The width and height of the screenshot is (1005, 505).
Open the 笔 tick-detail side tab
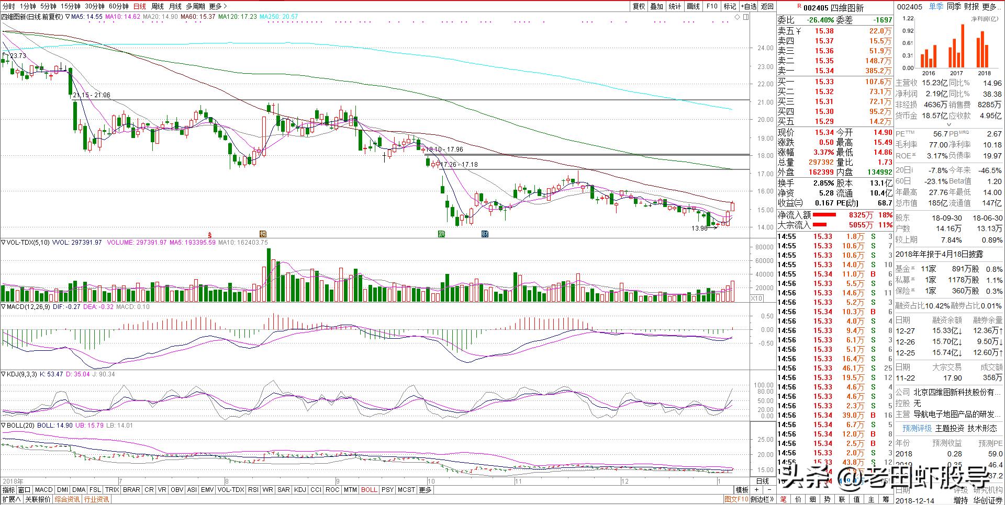point(784,500)
